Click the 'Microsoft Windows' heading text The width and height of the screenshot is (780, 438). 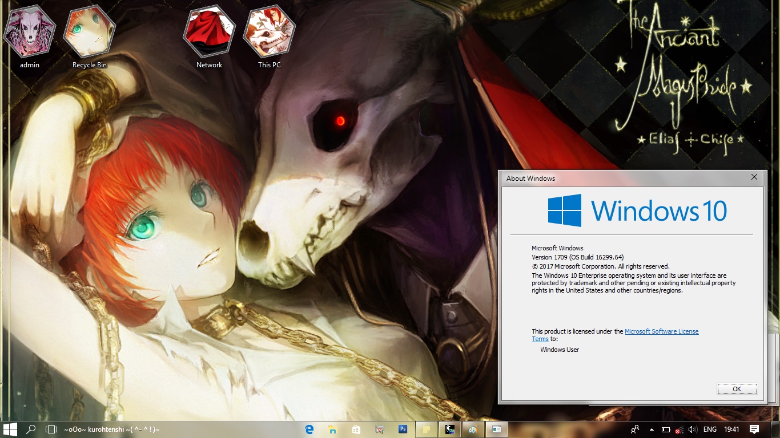click(557, 248)
